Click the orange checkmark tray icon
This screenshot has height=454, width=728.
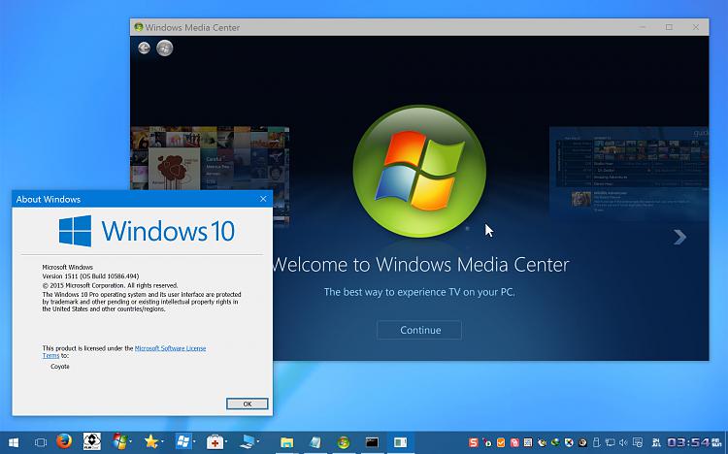pos(501,443)
